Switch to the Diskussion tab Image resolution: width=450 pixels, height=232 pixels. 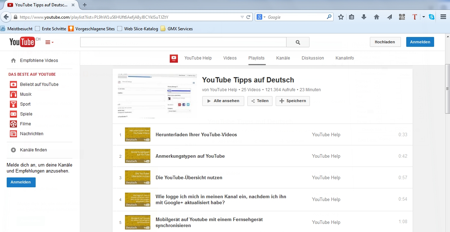pyautogui.click(x=313, y=58)
